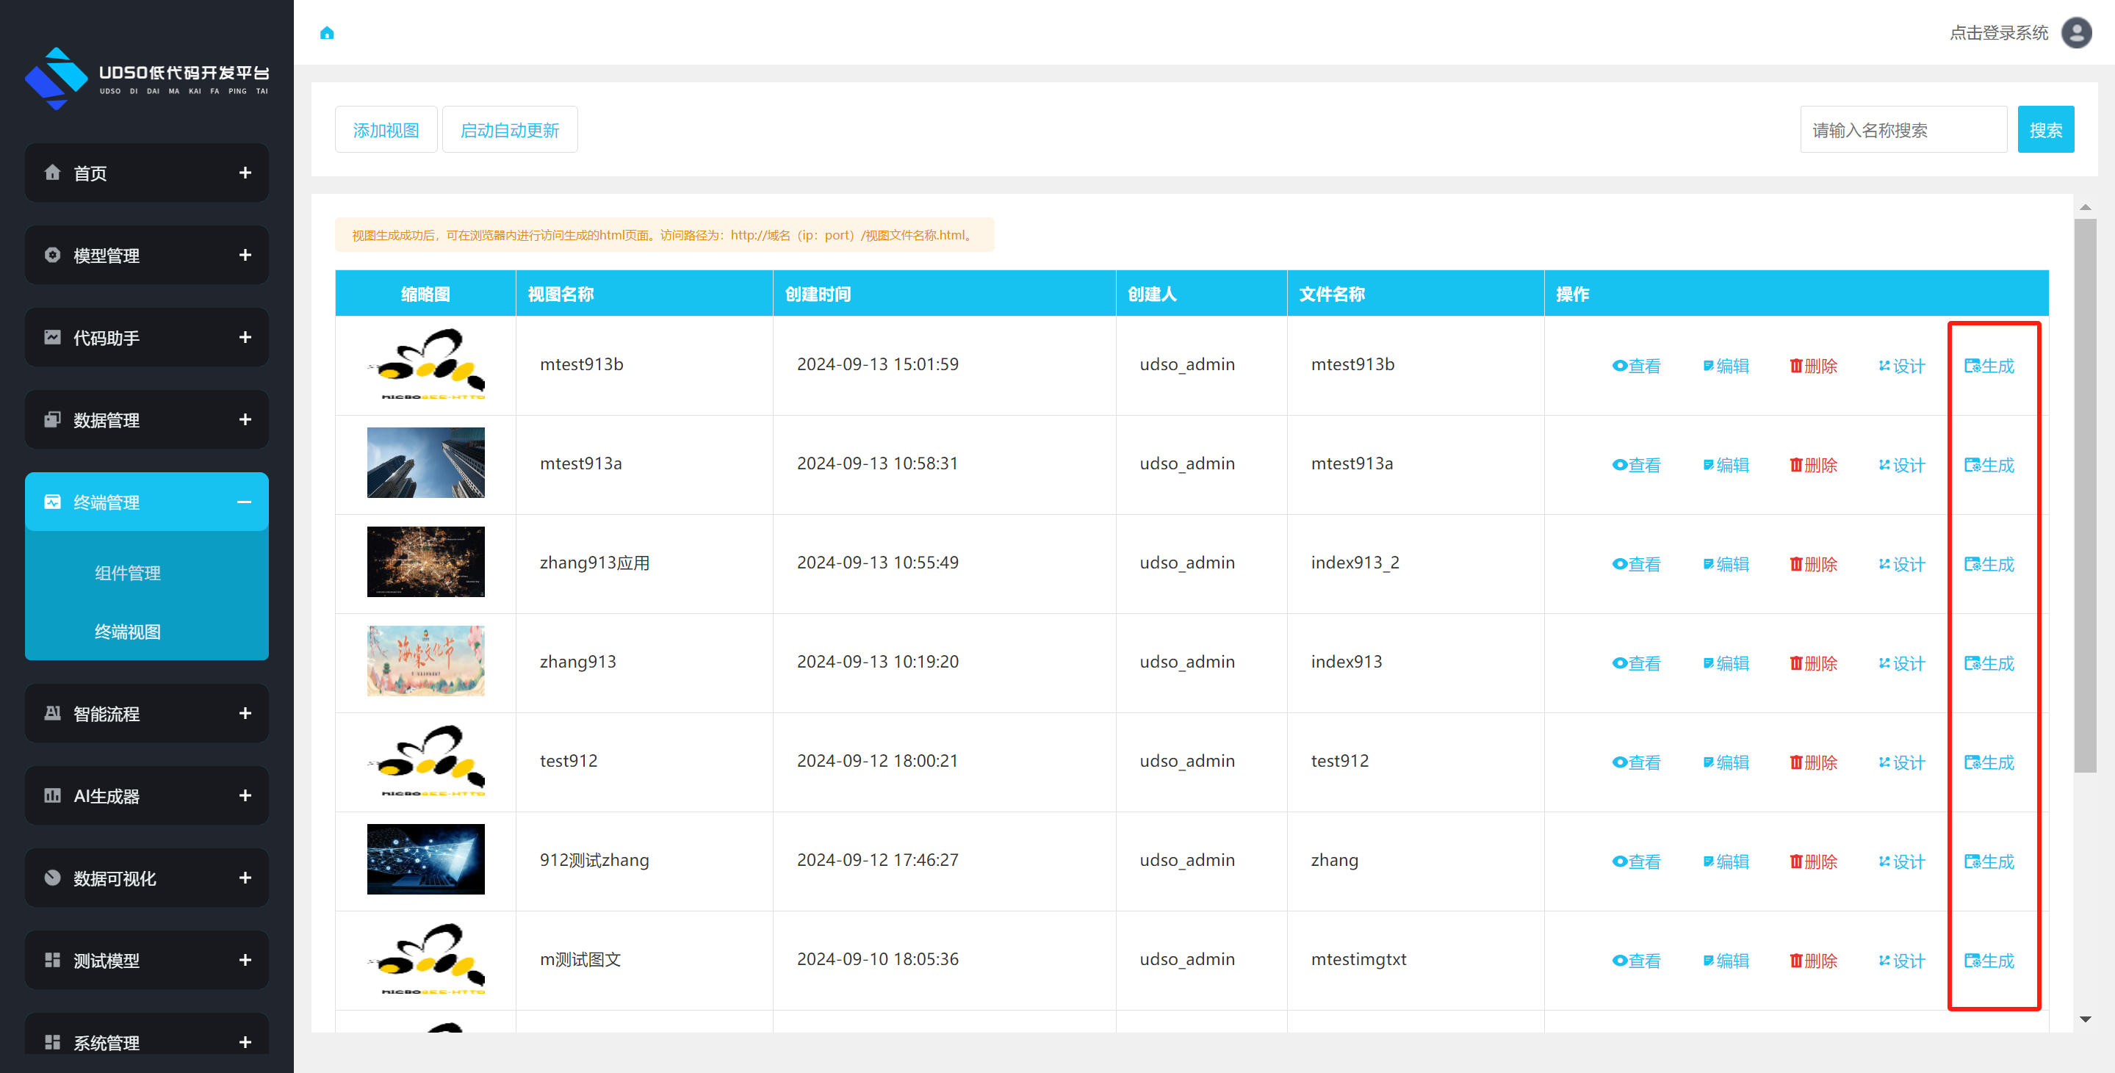The height and width of the screenshot is (1073, 2115).
Task: Click the table's vertical scrollbar down arrow
Action: point(2085,1019)
